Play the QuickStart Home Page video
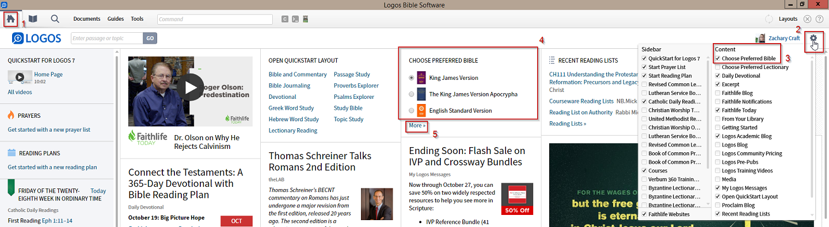This screenshot has height=227, width=829. click(x=20, y=77)
